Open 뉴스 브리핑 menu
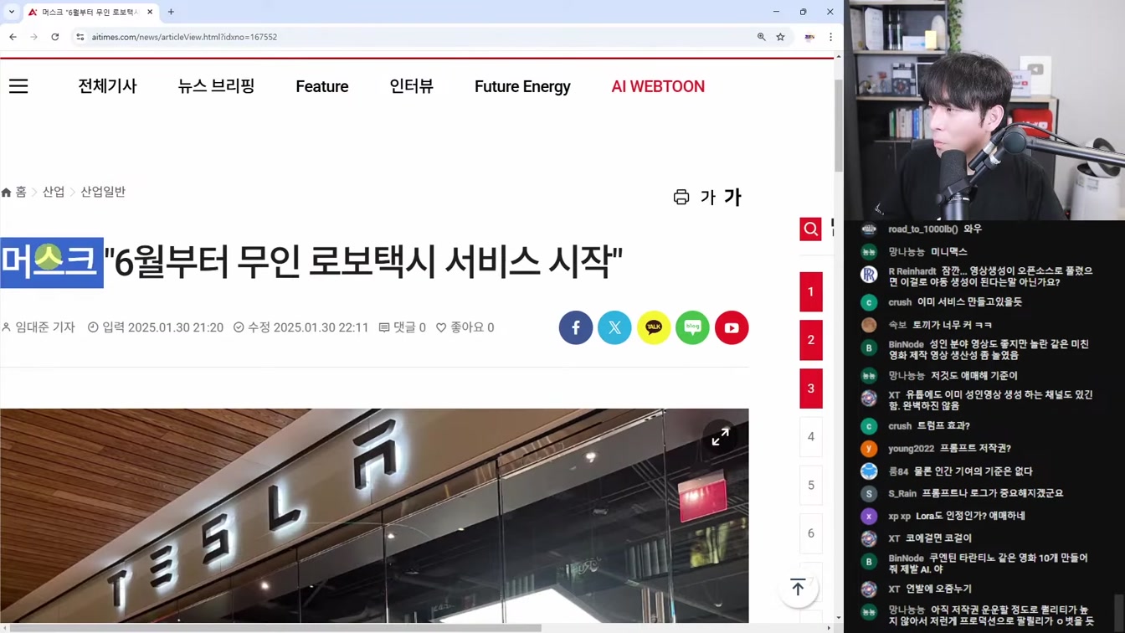Screen dimensions: 1125x633 216,86
